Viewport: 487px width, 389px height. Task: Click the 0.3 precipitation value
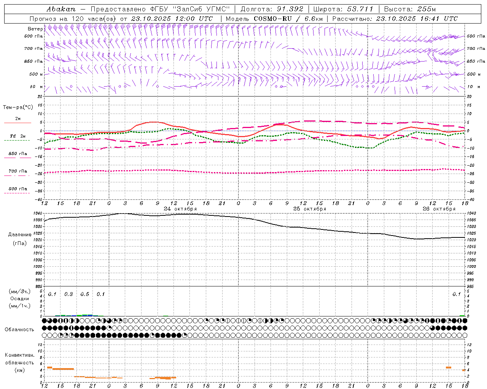click(x=68, y=294)
